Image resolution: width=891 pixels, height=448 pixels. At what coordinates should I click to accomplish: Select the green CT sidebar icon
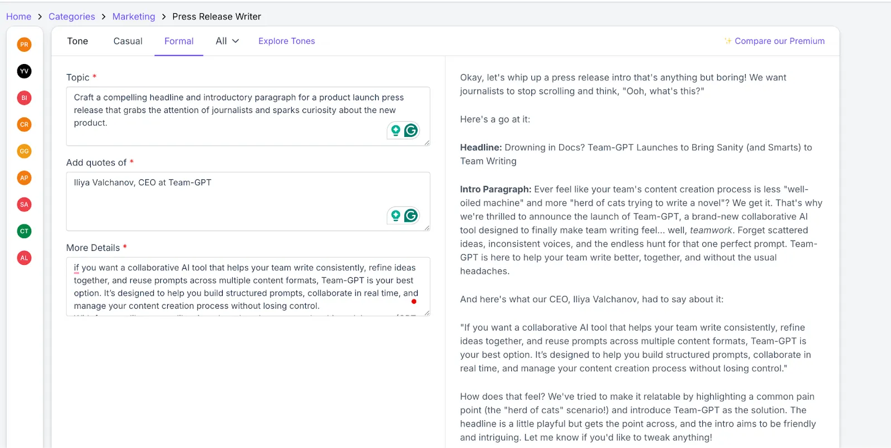[x=24, y=232]
